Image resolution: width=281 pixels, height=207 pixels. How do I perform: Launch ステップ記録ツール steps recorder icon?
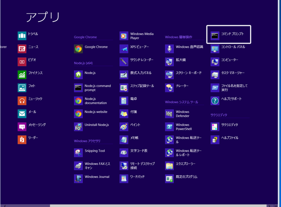pos(124,88)
